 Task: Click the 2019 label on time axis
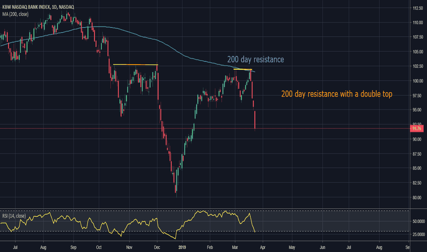pos(182,247)
